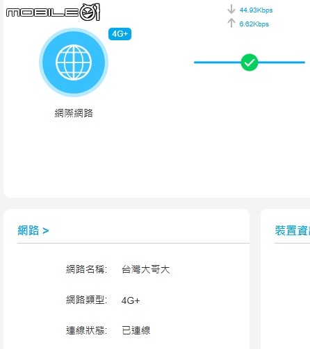Click upload speed 6.62Kbps value
The height and width of the screenshot is (349, 310).
point(254,24)
